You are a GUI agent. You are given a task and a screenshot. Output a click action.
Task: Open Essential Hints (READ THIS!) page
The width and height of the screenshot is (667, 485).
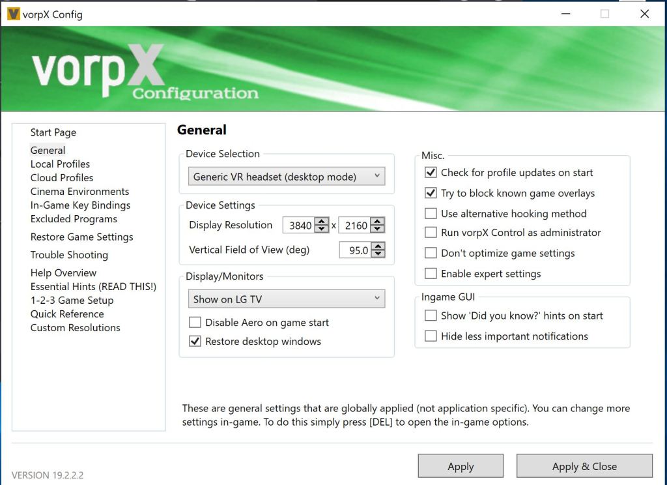(93, 287)
